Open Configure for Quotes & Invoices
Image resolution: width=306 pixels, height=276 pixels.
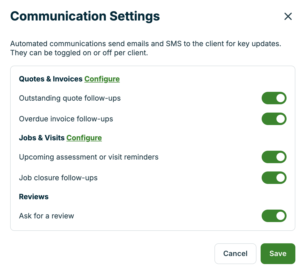pyautogui.click(x=102, y=79)
